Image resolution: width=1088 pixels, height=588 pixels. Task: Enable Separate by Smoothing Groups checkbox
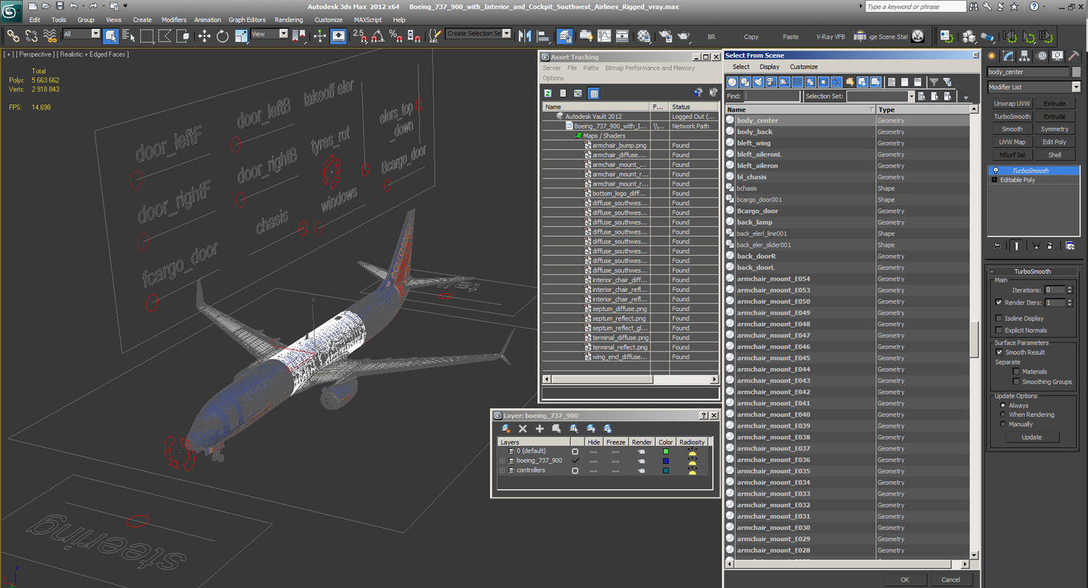[x=1016, y=381]
